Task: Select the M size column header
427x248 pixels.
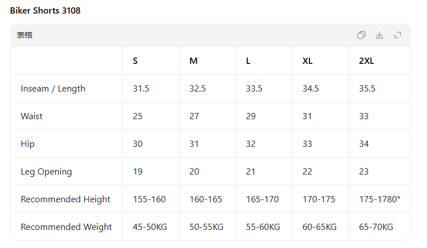Action: 193,61
